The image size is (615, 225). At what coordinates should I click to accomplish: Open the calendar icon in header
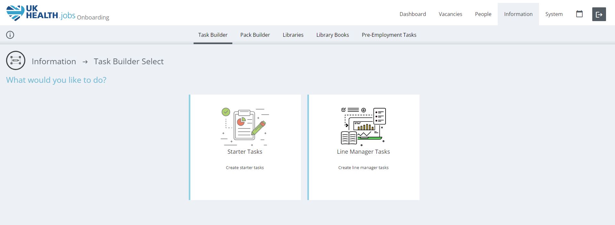tap(579, 14)
